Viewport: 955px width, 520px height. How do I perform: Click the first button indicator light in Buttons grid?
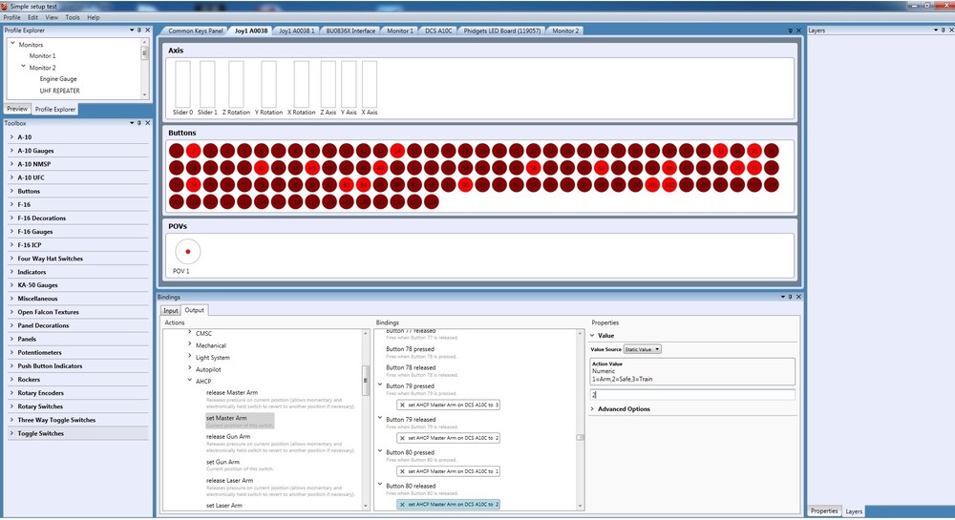point(176,151)
